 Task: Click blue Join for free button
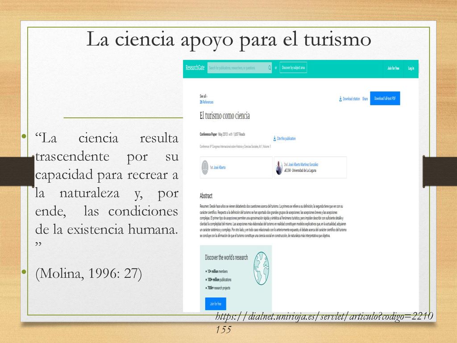pyautogui.click(x=216, y=304)
